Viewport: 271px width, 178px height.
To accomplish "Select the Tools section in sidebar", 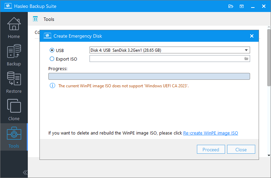I will coord(14,137).
